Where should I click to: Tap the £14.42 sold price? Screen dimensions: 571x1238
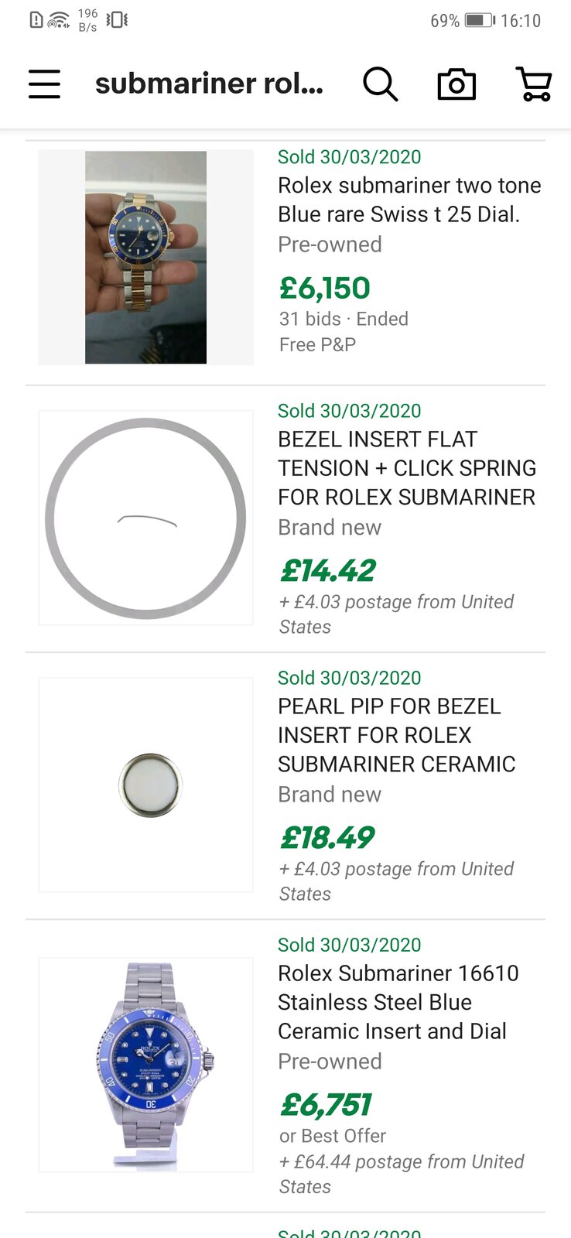point(327,571)
